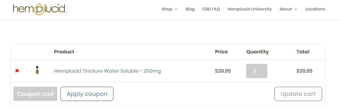This screenshot has height=111, width=340.
Task: Select the Total column header
Action: (303, 52)
